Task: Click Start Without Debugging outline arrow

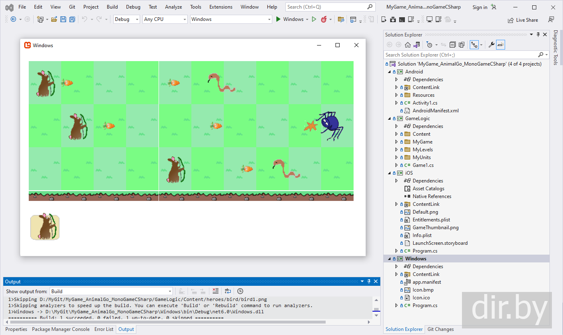Action: point(314,19)
